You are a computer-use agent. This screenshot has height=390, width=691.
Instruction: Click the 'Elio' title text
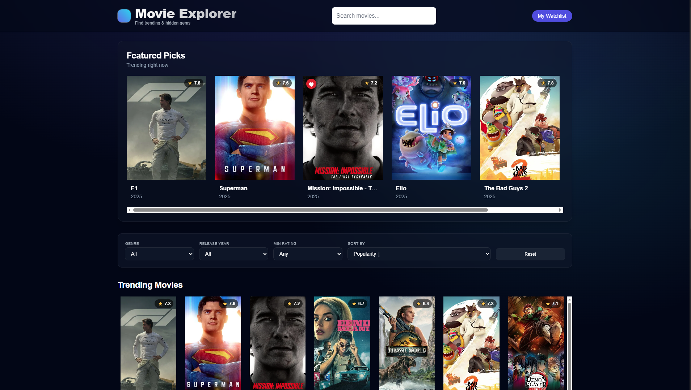click(x=401, y=188)
